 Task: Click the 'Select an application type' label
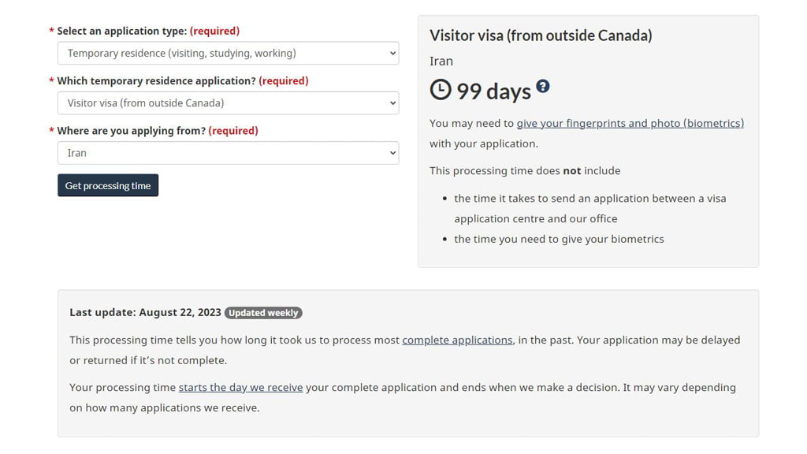[x=121, y=31]
